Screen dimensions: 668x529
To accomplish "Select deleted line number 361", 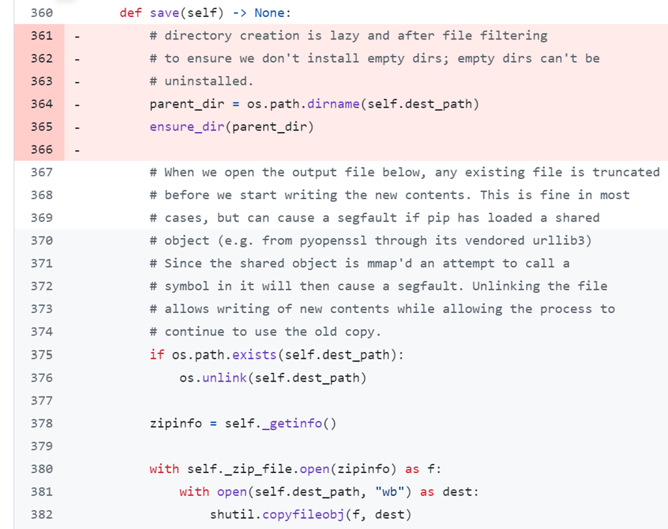I will (x=42, y=36).
